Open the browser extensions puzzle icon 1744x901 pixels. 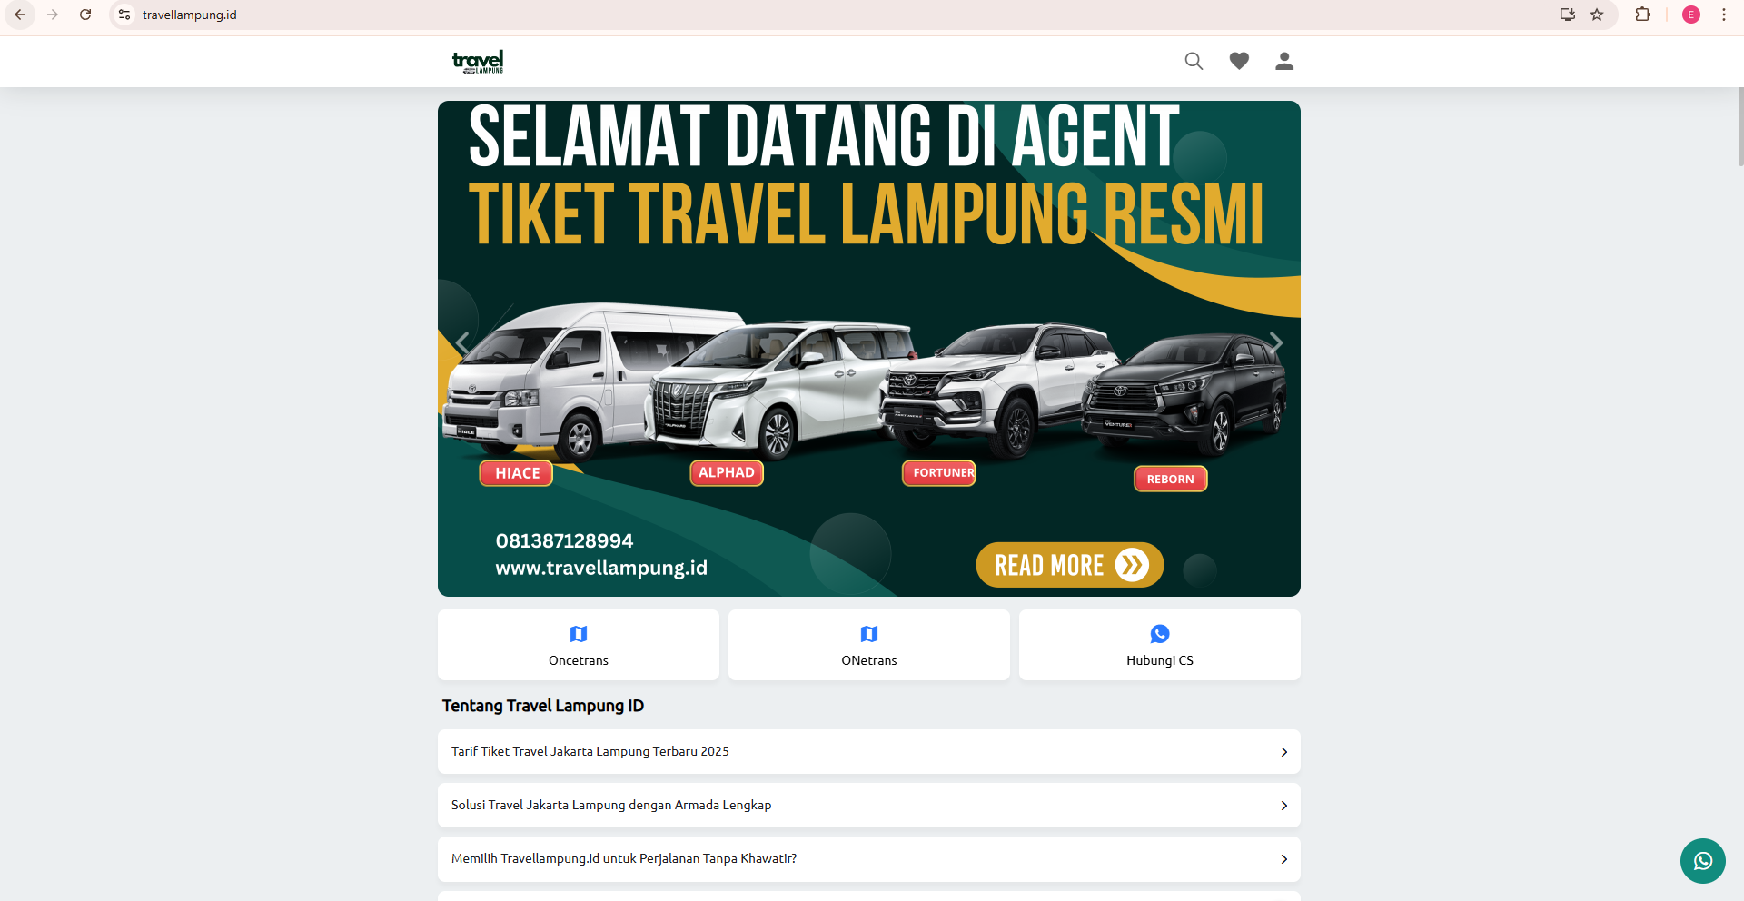tap(1642, 15)
